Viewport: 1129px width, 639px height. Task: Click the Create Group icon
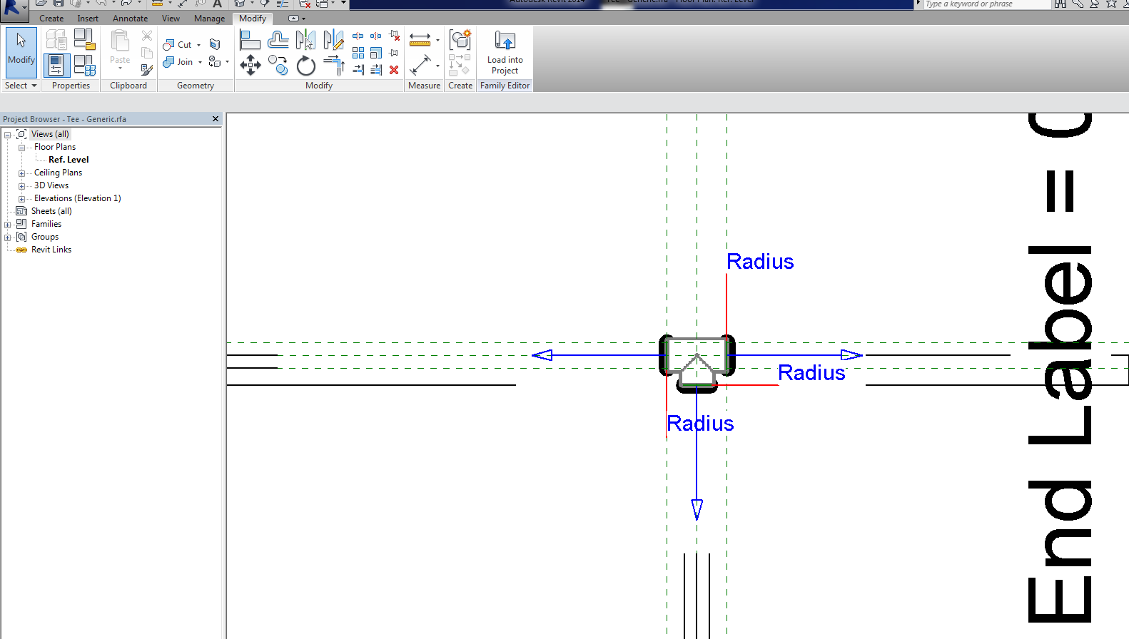460,39
